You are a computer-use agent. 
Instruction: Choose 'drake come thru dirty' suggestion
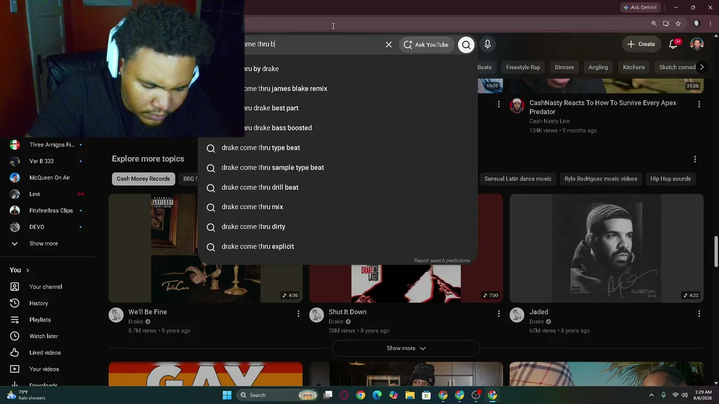(x=338, y=227)
